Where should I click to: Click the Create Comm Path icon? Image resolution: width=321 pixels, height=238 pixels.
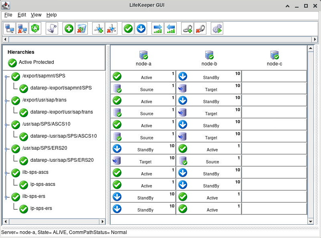click(99, 28)
